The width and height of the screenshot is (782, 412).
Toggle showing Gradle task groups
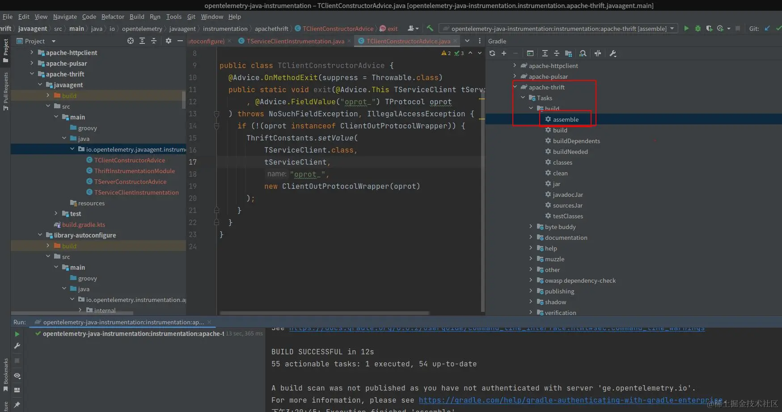coord(569,54)
